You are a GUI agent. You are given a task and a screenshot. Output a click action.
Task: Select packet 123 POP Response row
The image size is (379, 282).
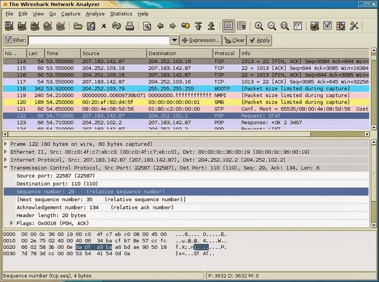click(x=186, y=123)
